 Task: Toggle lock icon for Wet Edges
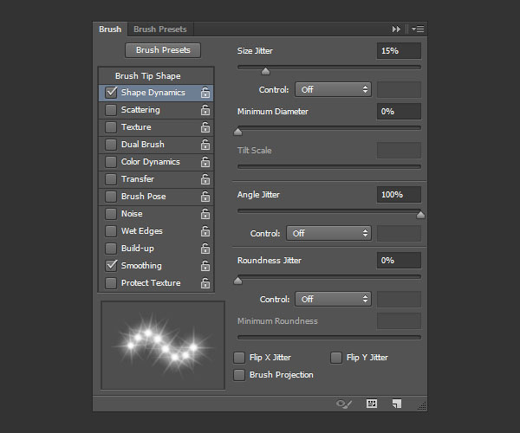coord(205,231)
